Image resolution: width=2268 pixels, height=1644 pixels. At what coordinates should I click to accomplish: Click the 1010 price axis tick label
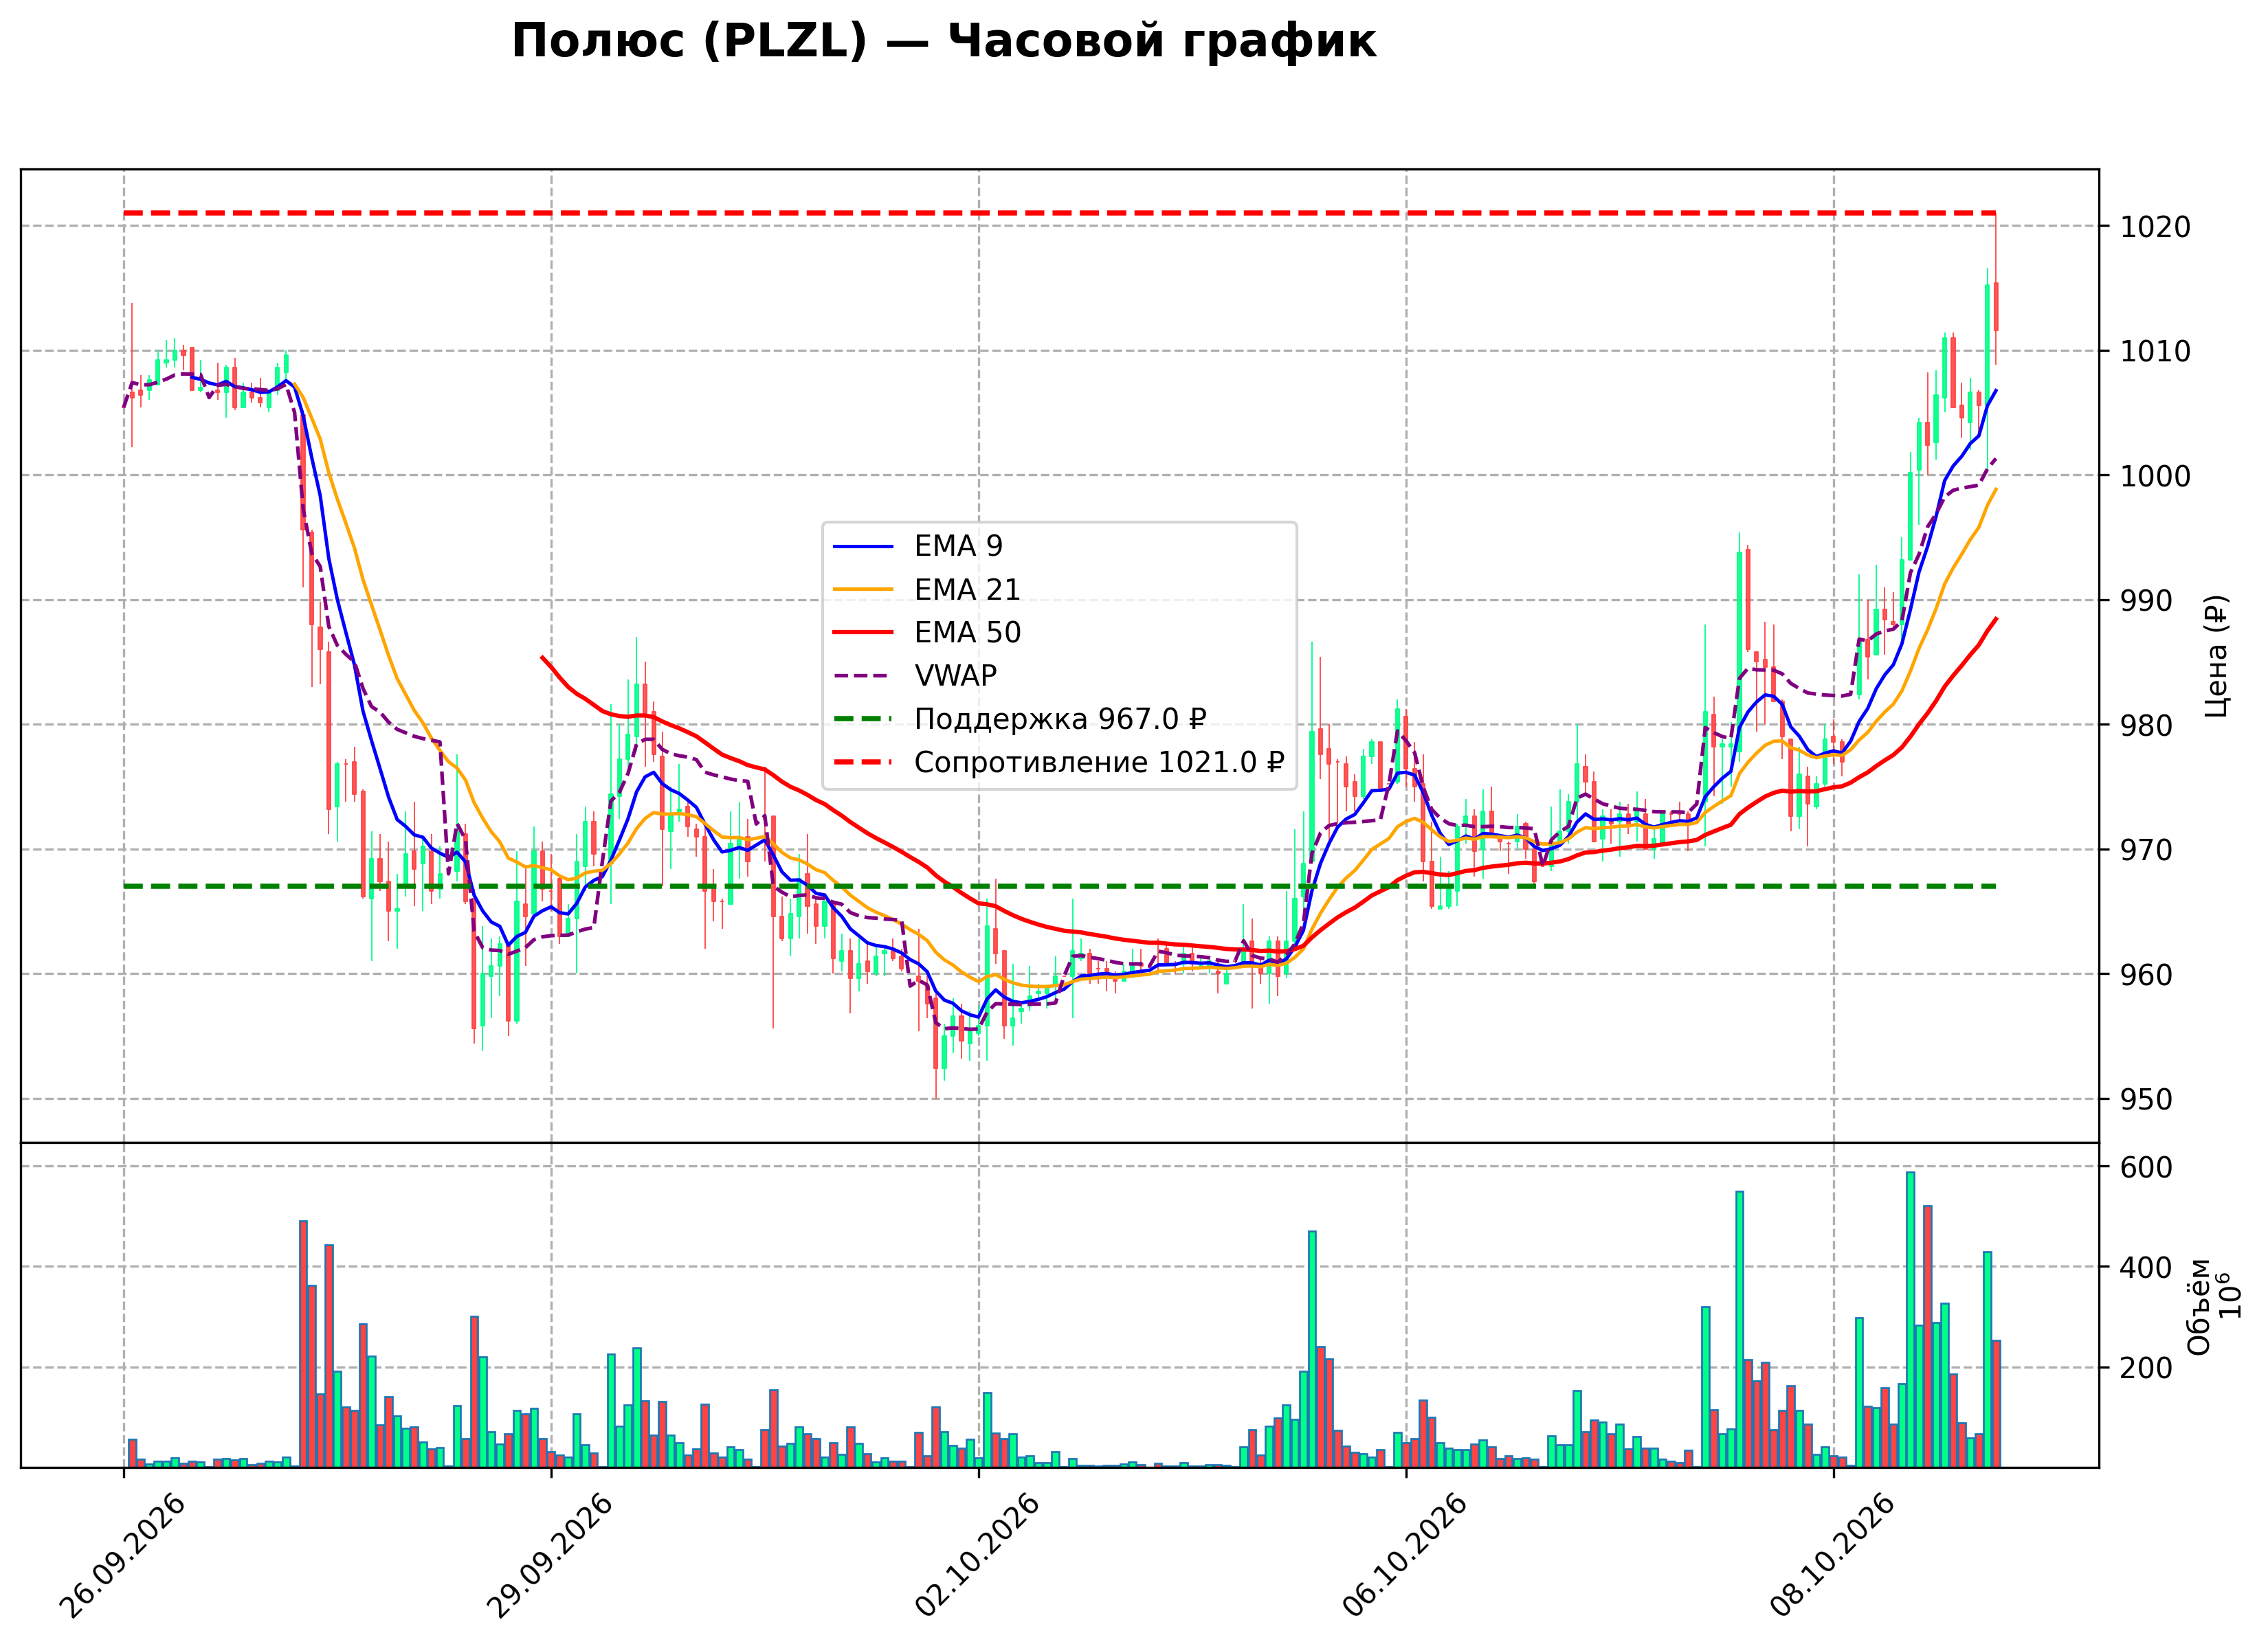2155,352
